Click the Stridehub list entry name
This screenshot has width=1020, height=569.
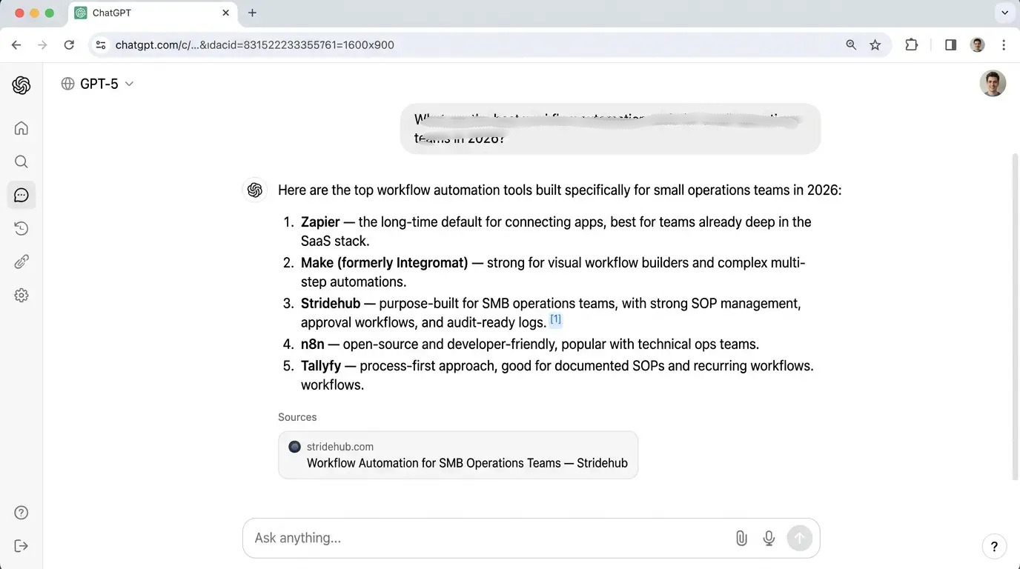pyautogui.click(x=331, y=304)
